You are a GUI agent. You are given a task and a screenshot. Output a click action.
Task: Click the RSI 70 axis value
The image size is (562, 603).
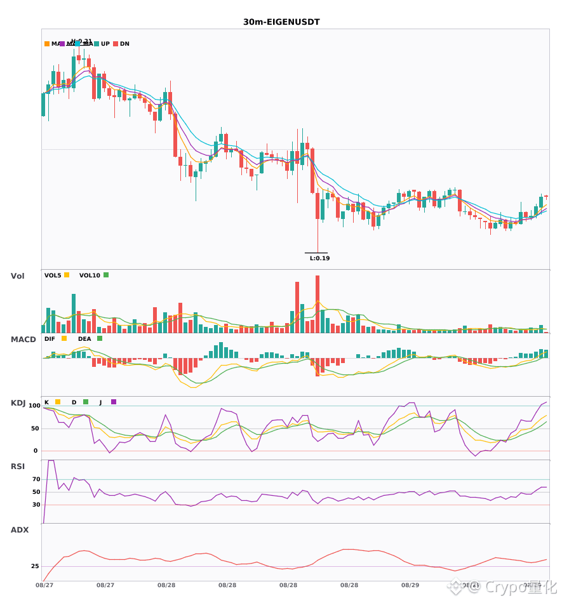click(36, 479)
